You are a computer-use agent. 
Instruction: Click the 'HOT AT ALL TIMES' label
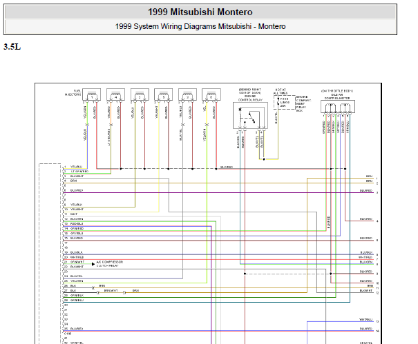pyautogui.click(x=281, y=92)
